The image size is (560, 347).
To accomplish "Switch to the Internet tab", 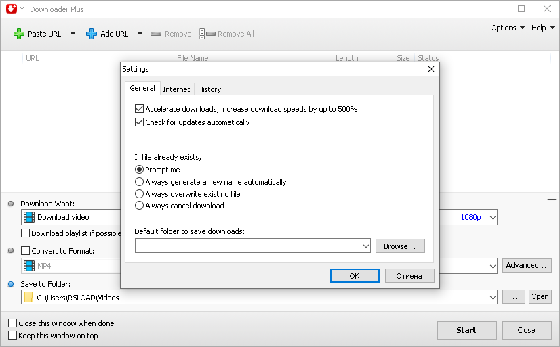I will click(x=176, y=89).
